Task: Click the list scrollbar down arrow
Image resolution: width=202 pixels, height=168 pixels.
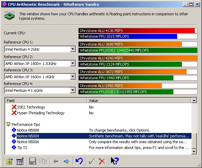Action: [x=194, y=152]
